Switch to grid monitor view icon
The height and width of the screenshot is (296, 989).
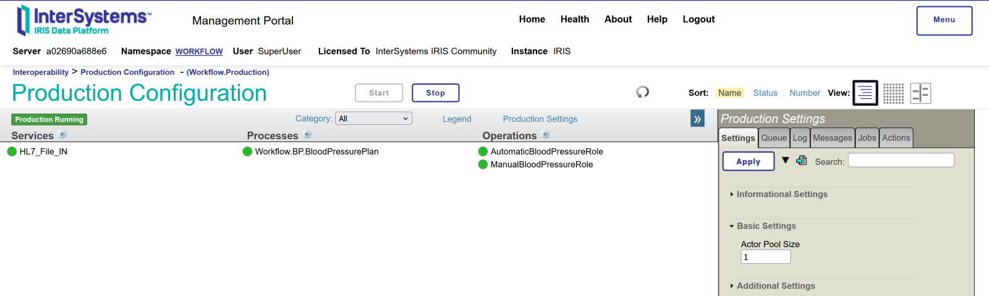click(x=893, y=93)
